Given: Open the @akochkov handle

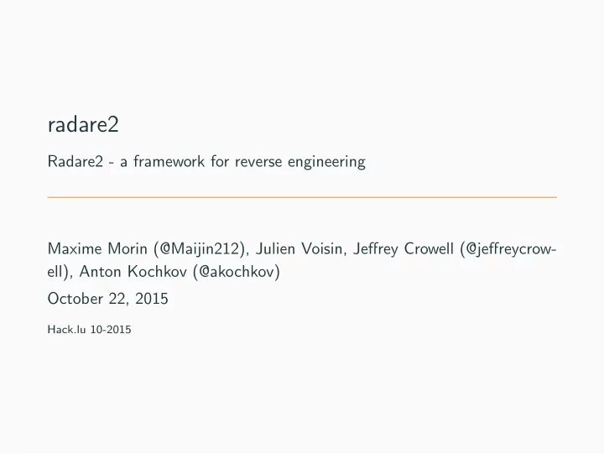Looking at the screenshot, I should click(x=237, y=272).
